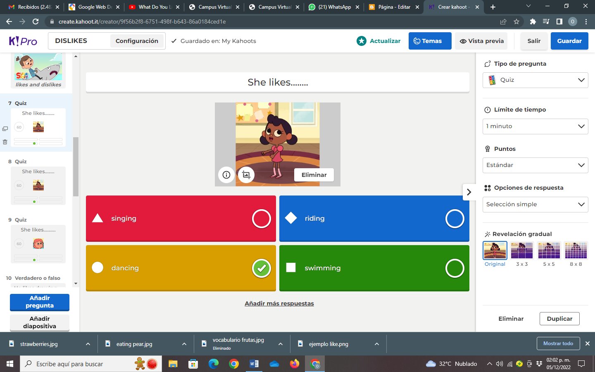Open the new tab plus button
Viewport: 595px width, 372px height.
[x=493, y=7]
